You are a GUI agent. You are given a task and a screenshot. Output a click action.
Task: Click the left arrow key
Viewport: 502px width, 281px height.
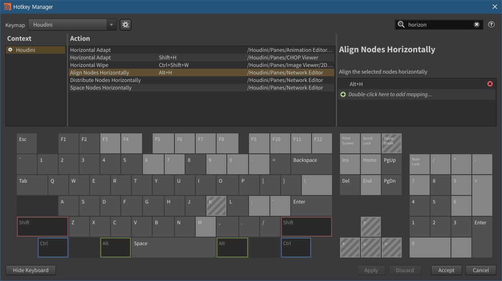pos(350,247)
